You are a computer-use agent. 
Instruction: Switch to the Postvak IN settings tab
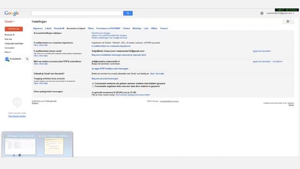tap(59, 28)
